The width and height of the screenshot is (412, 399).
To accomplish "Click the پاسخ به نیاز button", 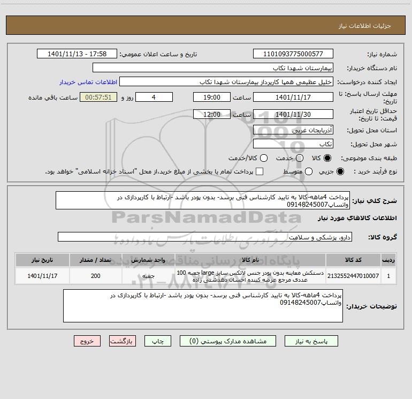I will 311,341.
